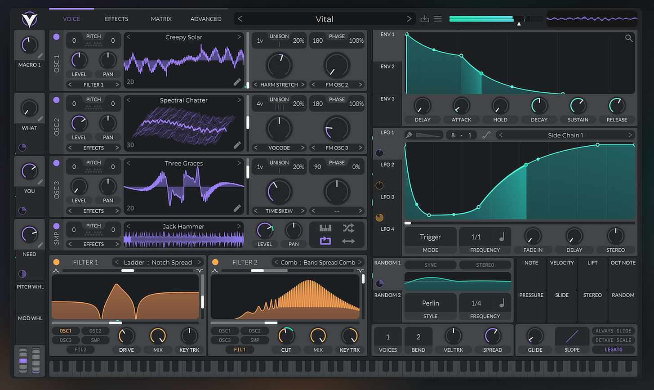This screenshot has width=654, height=390.
Task: Click the Random SYNC button
Action: [430, 265]
